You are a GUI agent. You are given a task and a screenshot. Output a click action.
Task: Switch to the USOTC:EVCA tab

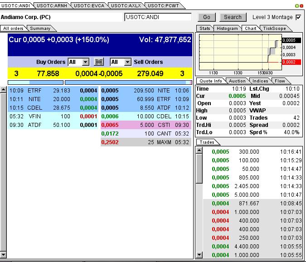pyautogui.click(x=89, y=5)
